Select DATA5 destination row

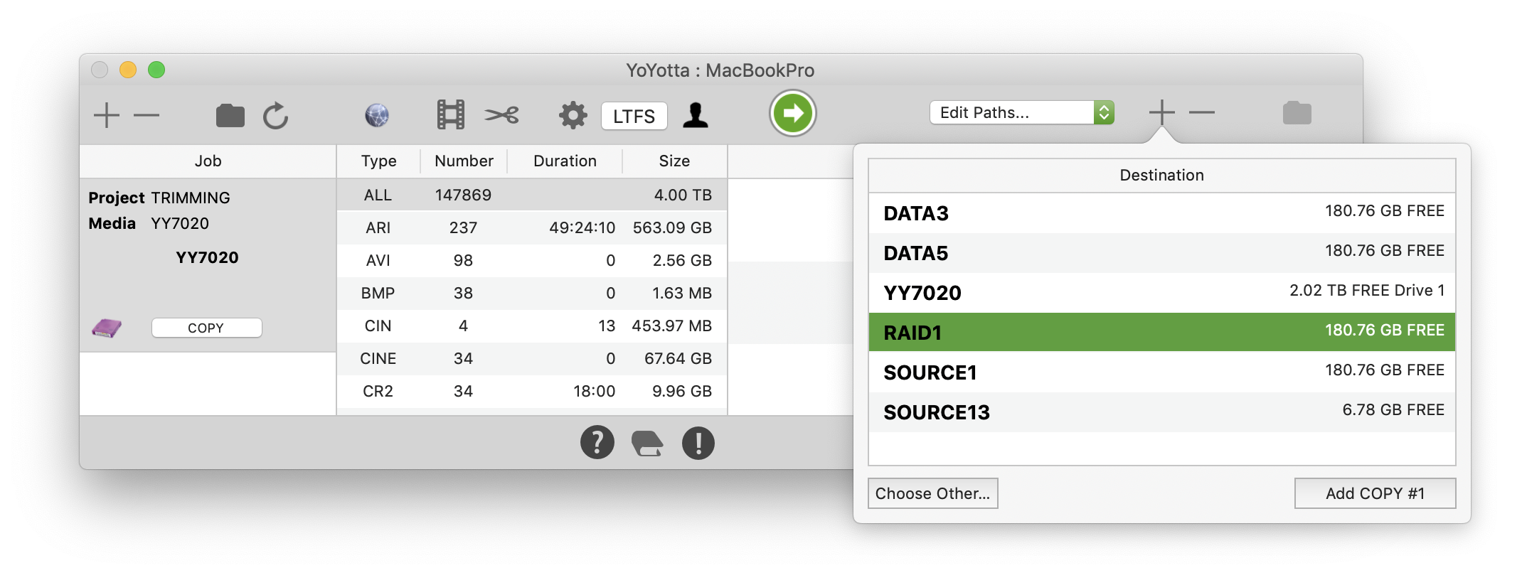tap(1161, 253)
